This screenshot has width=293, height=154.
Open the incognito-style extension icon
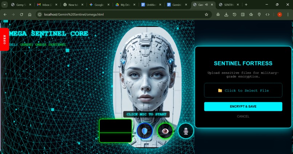pos(218,15)
